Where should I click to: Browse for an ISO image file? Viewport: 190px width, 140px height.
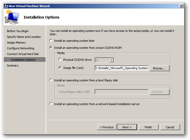pyautogui.click(x=160, y=68)
